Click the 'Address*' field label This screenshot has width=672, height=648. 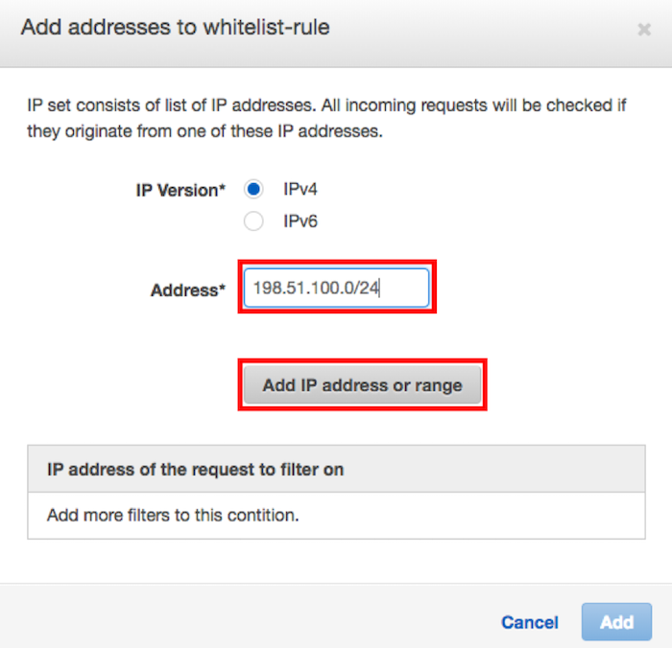188,289
